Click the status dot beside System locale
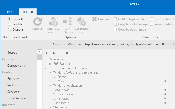 coord(165,94)
